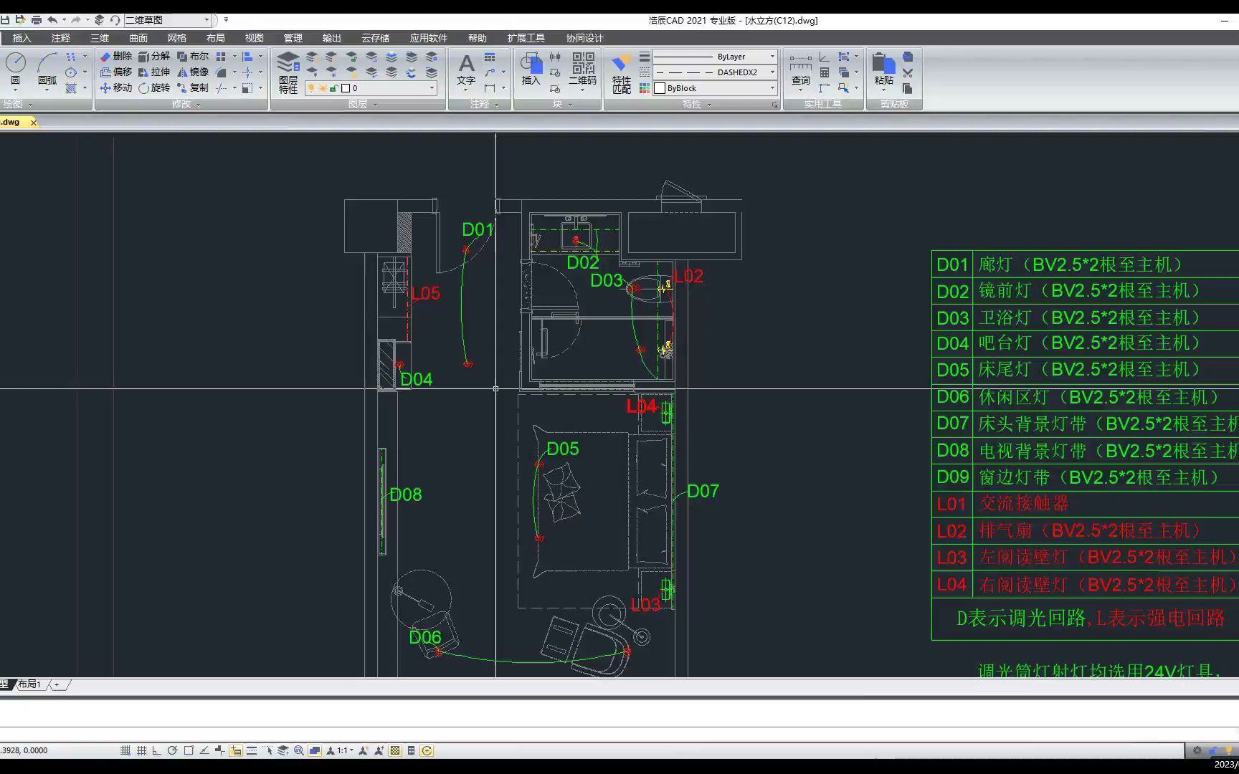Click the Explode (分解) tool
This screenshot has width=1239, height=774.
154,56
